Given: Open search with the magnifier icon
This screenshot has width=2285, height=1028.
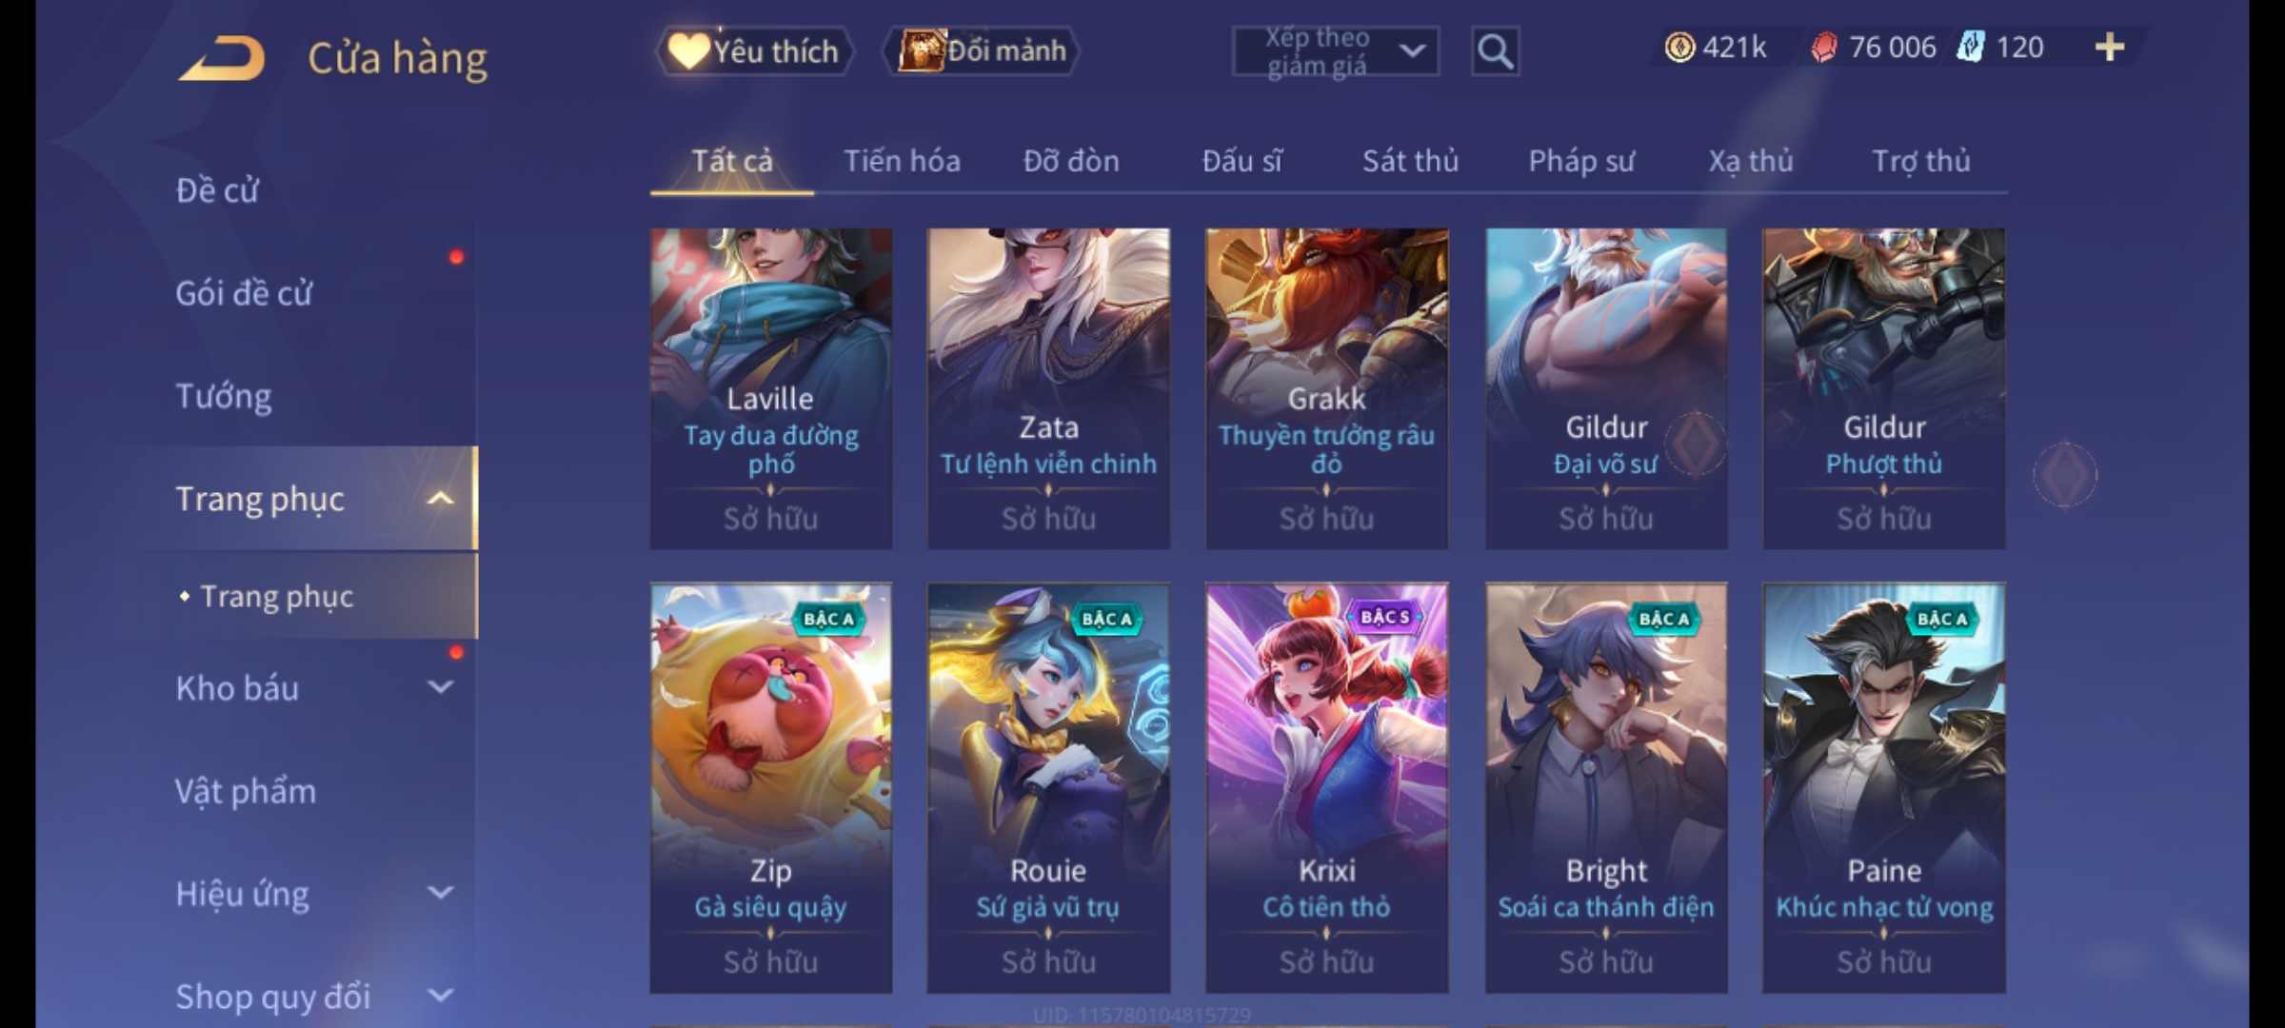Looking at the screenshot, I should point(1495,51).
